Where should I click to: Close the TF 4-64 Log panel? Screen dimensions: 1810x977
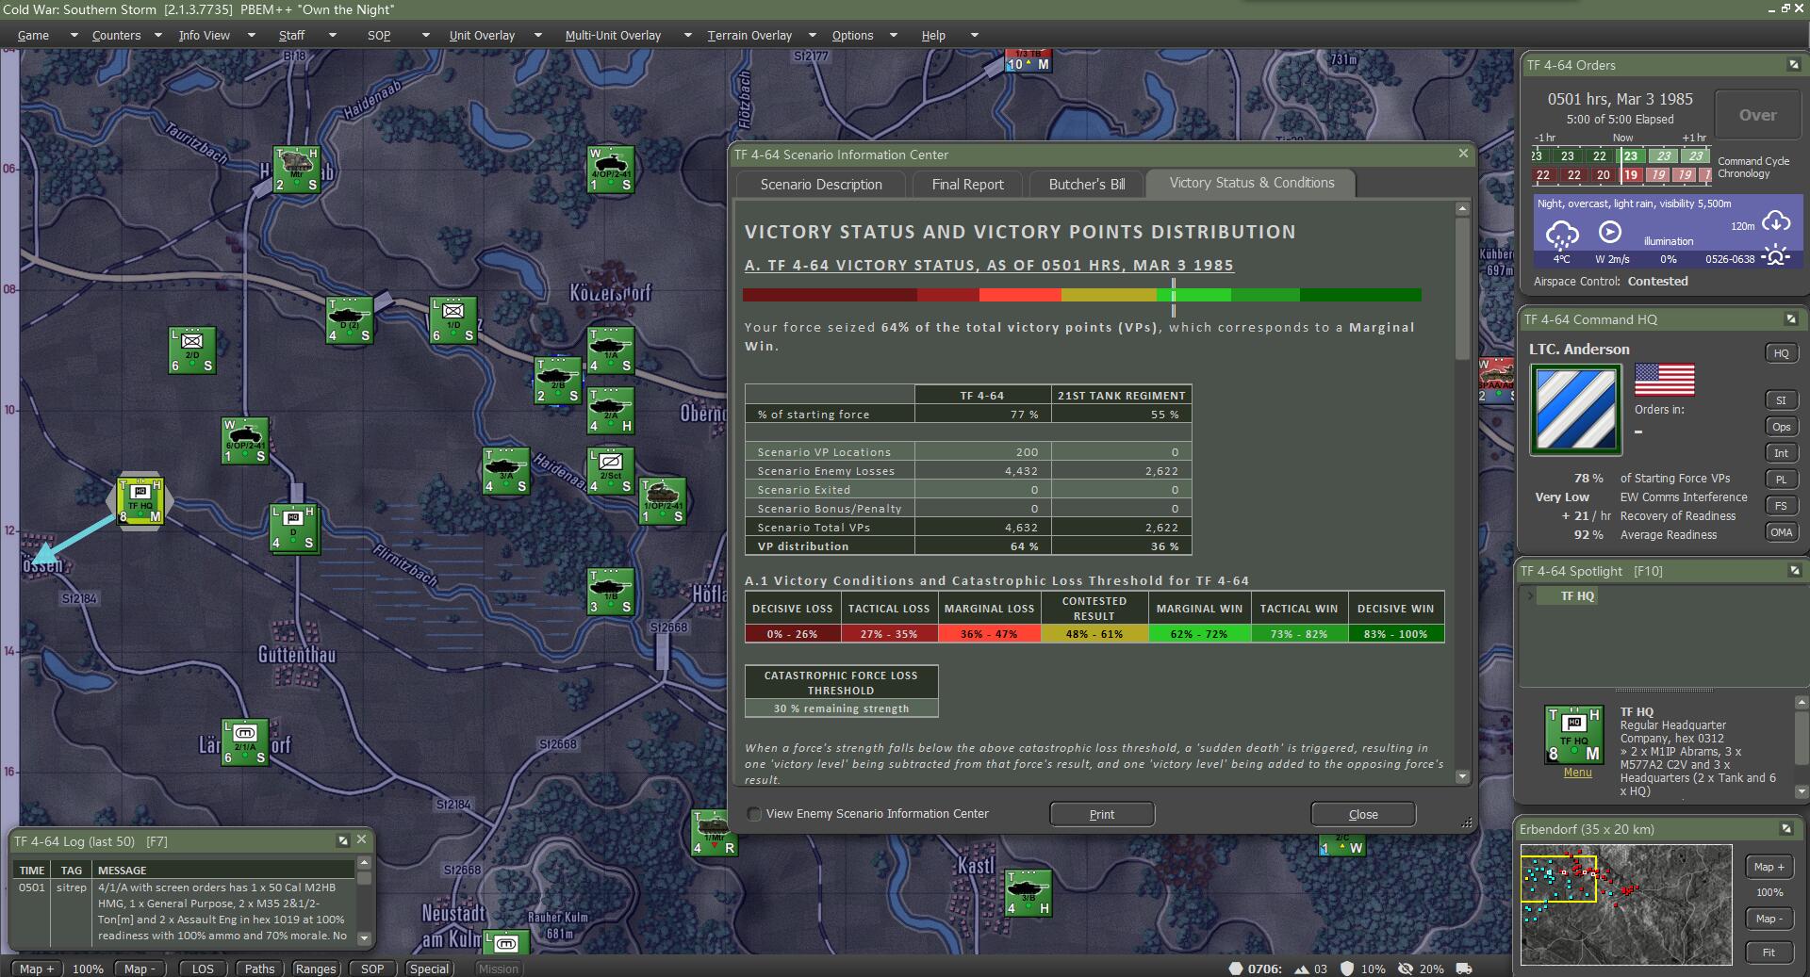[x=361, y=839]
